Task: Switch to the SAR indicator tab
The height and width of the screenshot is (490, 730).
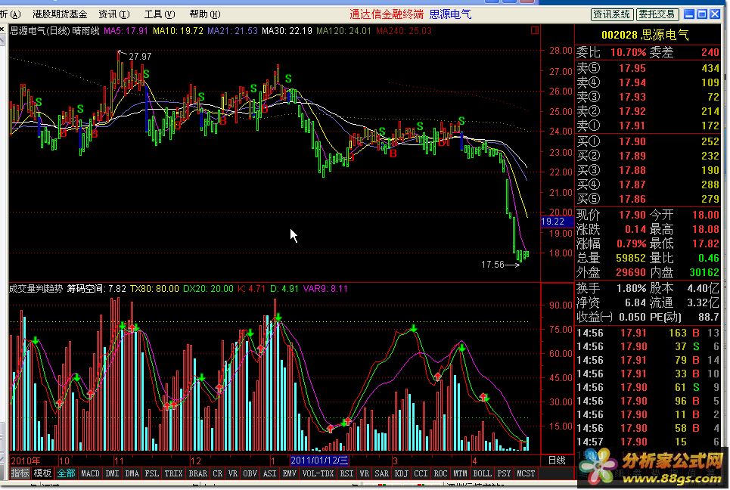Action: point(382,473)
